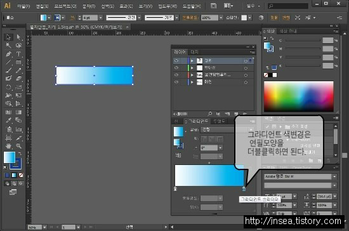Open the brush definition dropdown (기본)
Screen dimensions: 349x231
point(177,18)
